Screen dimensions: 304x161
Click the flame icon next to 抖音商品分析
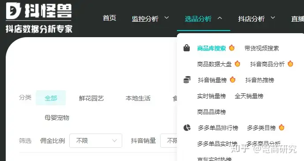pyautogui.click(x=290, y=64)
